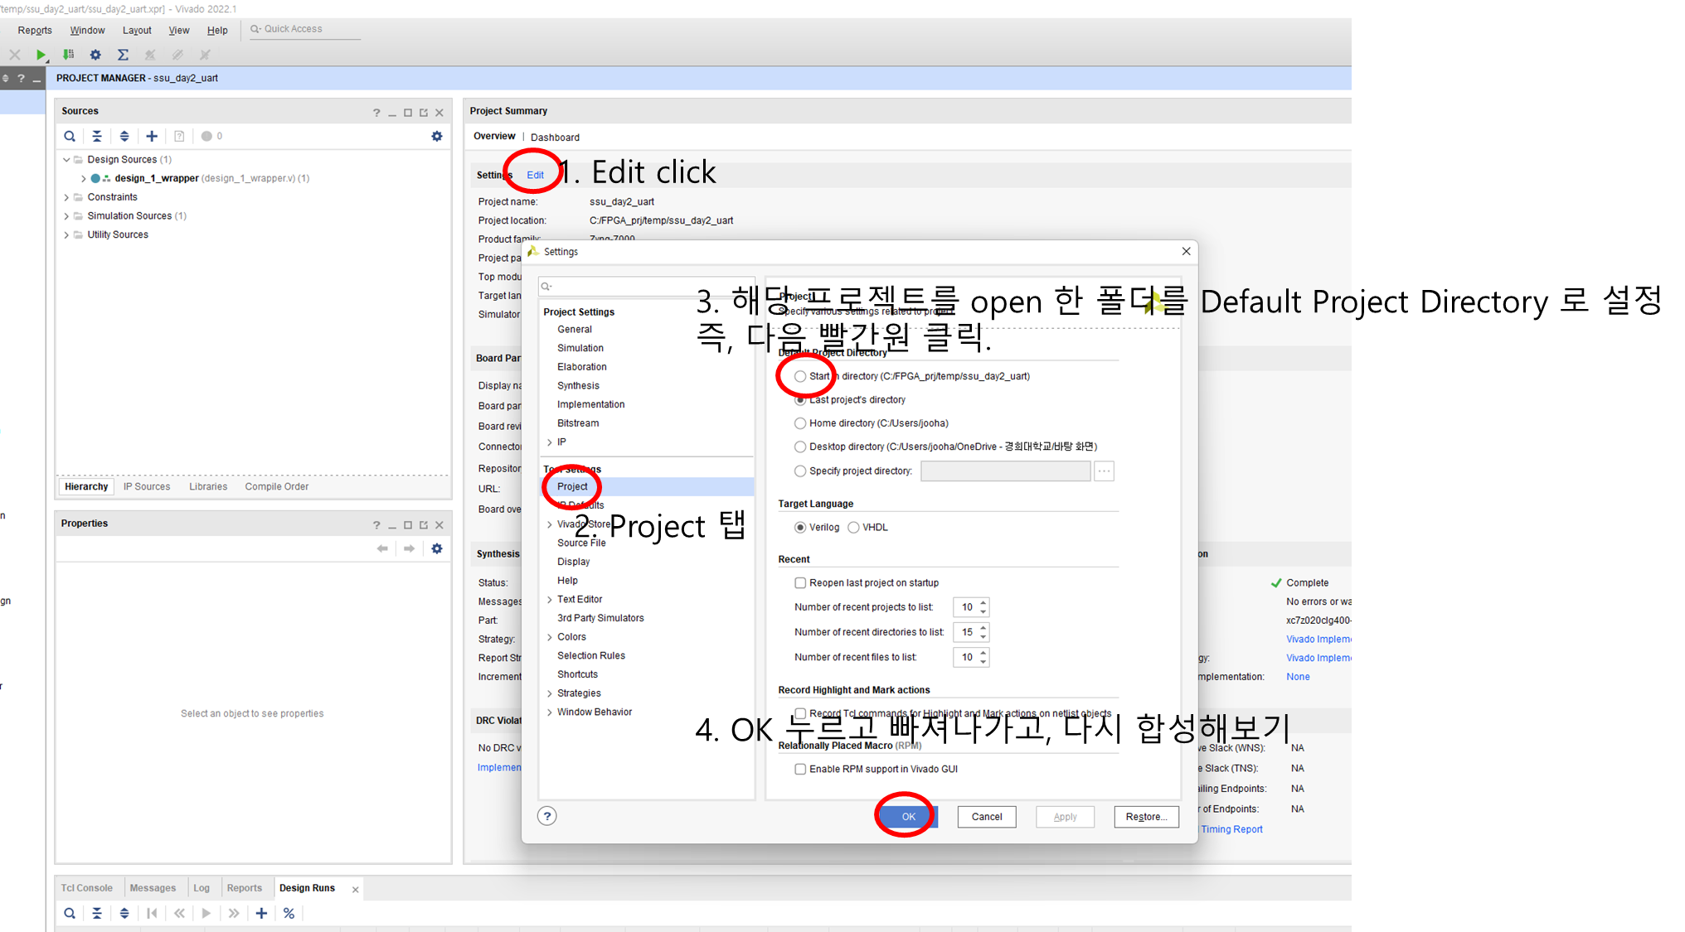Click the green Run arrow in toolbar
This screenshot has width=1685, height=932.
click(41, 55)
